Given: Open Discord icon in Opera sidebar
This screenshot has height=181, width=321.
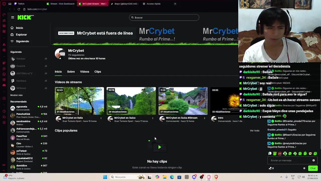Looking at the screenshot, I should click(x=4, y=85).
